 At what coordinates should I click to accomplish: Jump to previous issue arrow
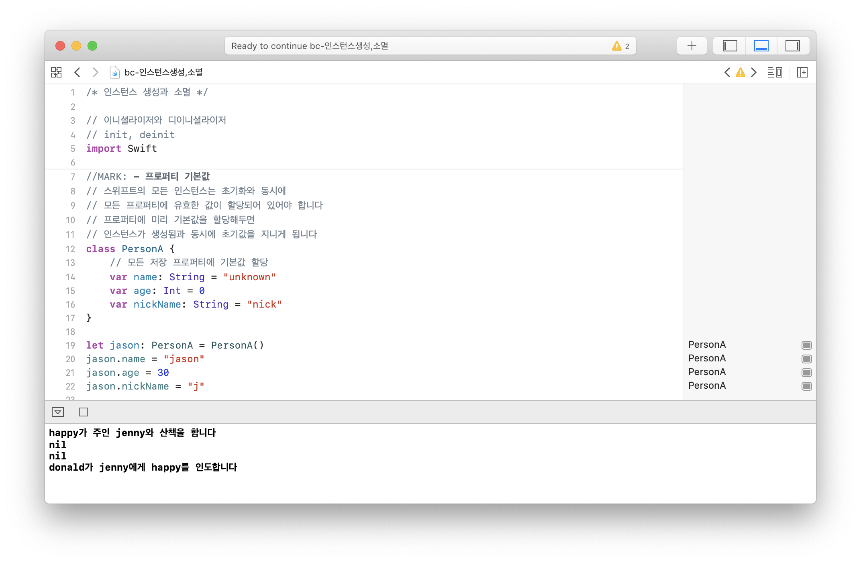click(x=727, y=72)
